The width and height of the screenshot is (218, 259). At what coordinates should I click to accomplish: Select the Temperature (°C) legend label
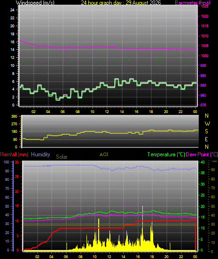(x=166, y=154)
